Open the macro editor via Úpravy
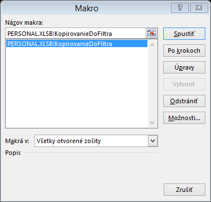The height and width of the screenshot is (202, 211). (184, 67)
